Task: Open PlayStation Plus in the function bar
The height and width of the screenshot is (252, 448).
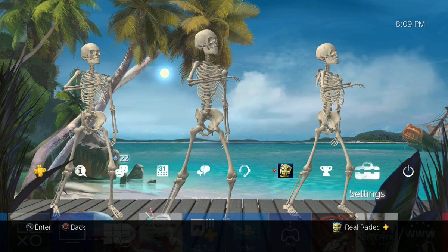Action: 40,171
